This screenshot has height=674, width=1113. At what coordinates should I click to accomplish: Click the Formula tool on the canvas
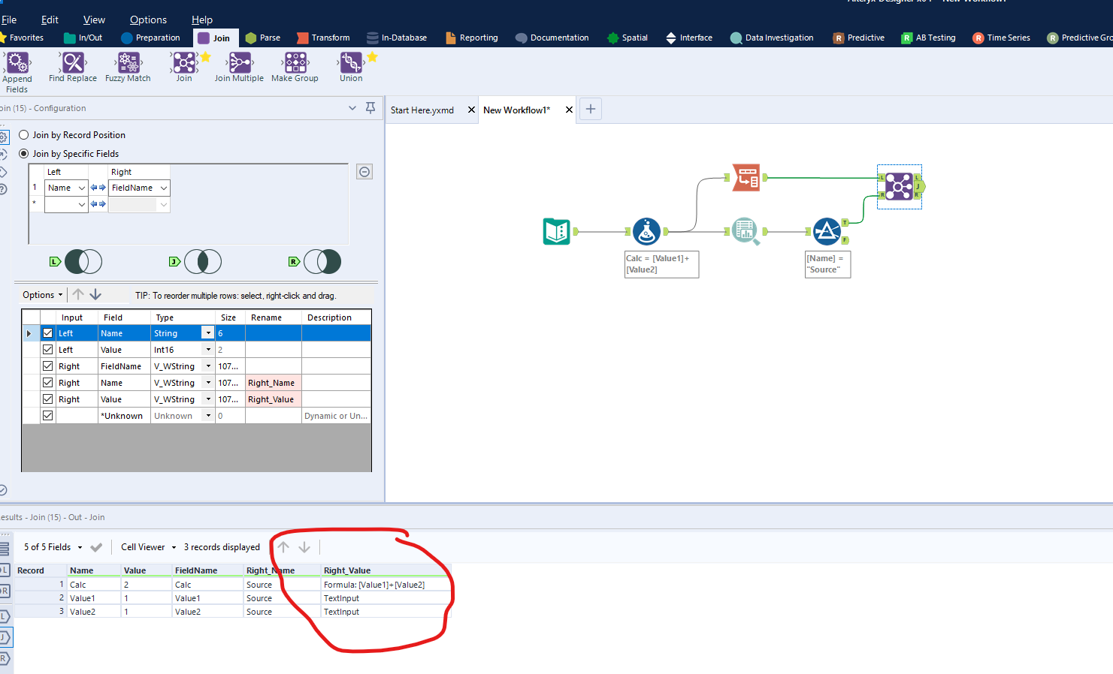tap(646, 231)
